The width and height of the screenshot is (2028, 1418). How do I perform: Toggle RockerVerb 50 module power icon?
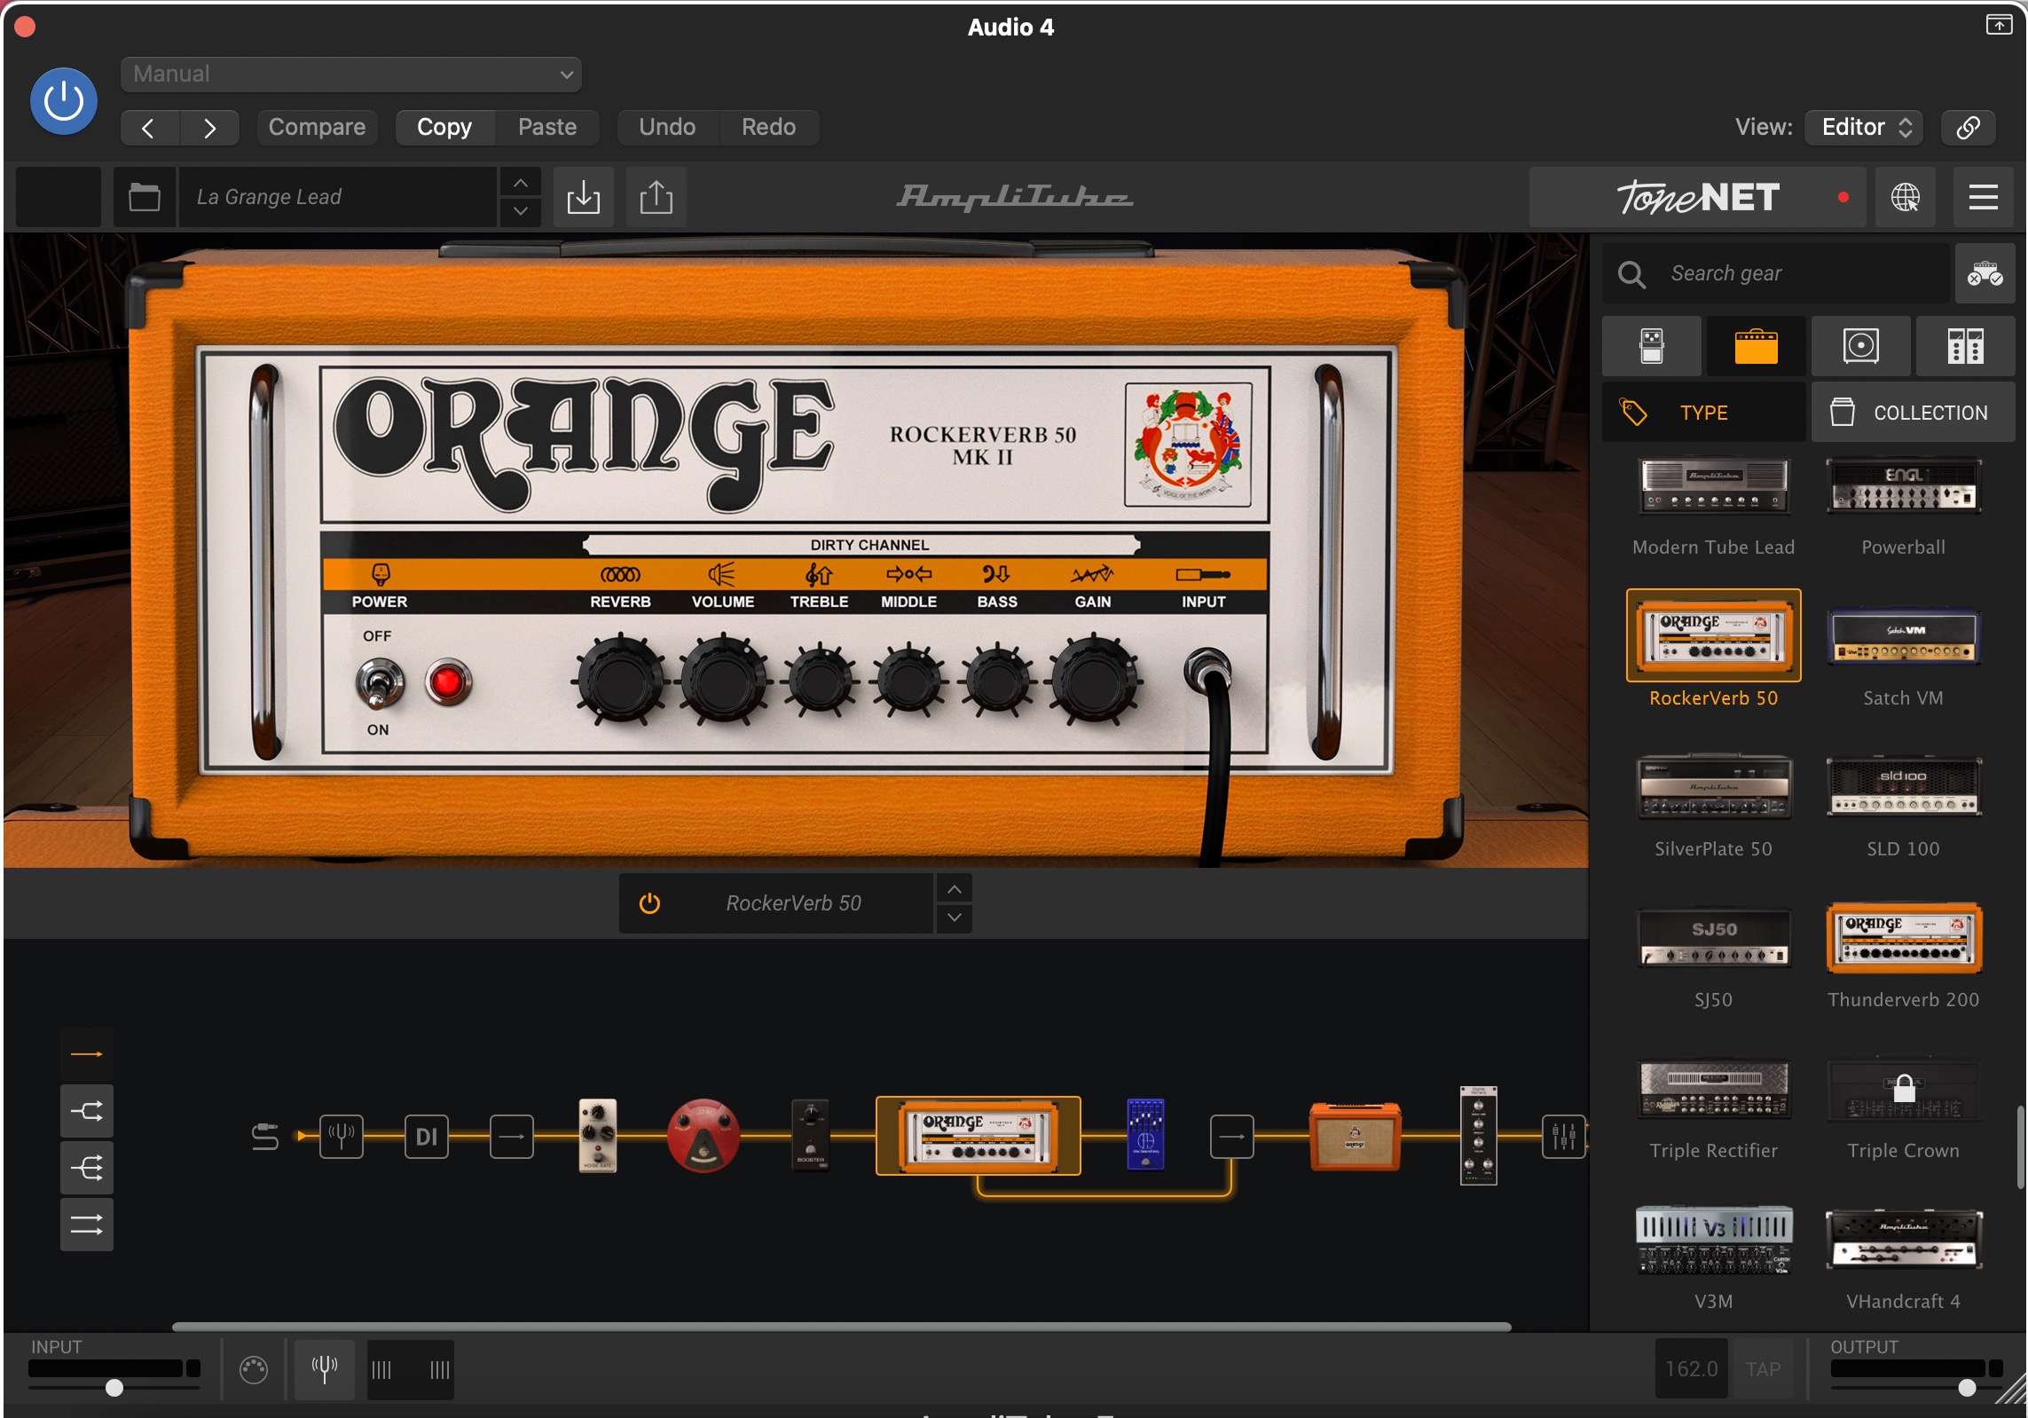point(649,903)
